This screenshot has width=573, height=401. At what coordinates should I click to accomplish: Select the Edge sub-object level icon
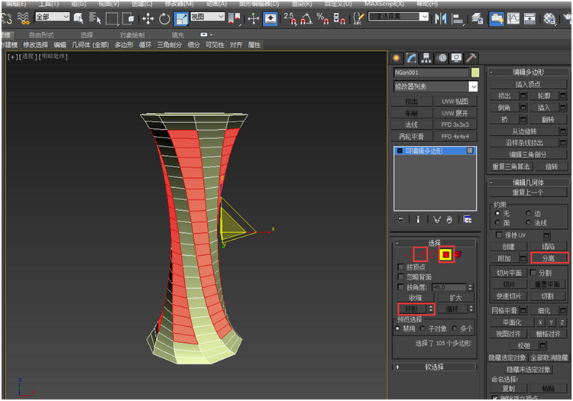(420, 254)
